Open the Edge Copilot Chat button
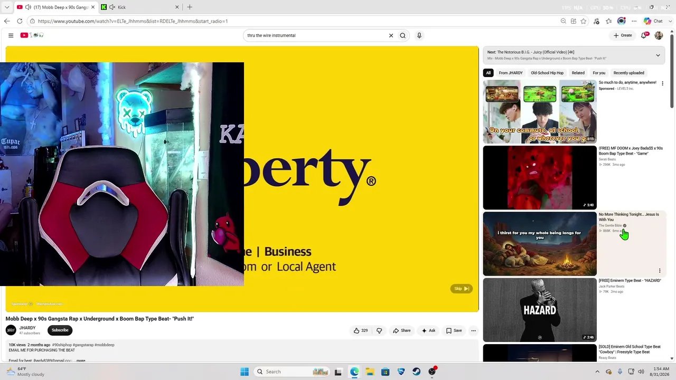This screenshot has height=380, width=676. pyautogui.click(x=653, y=21)
